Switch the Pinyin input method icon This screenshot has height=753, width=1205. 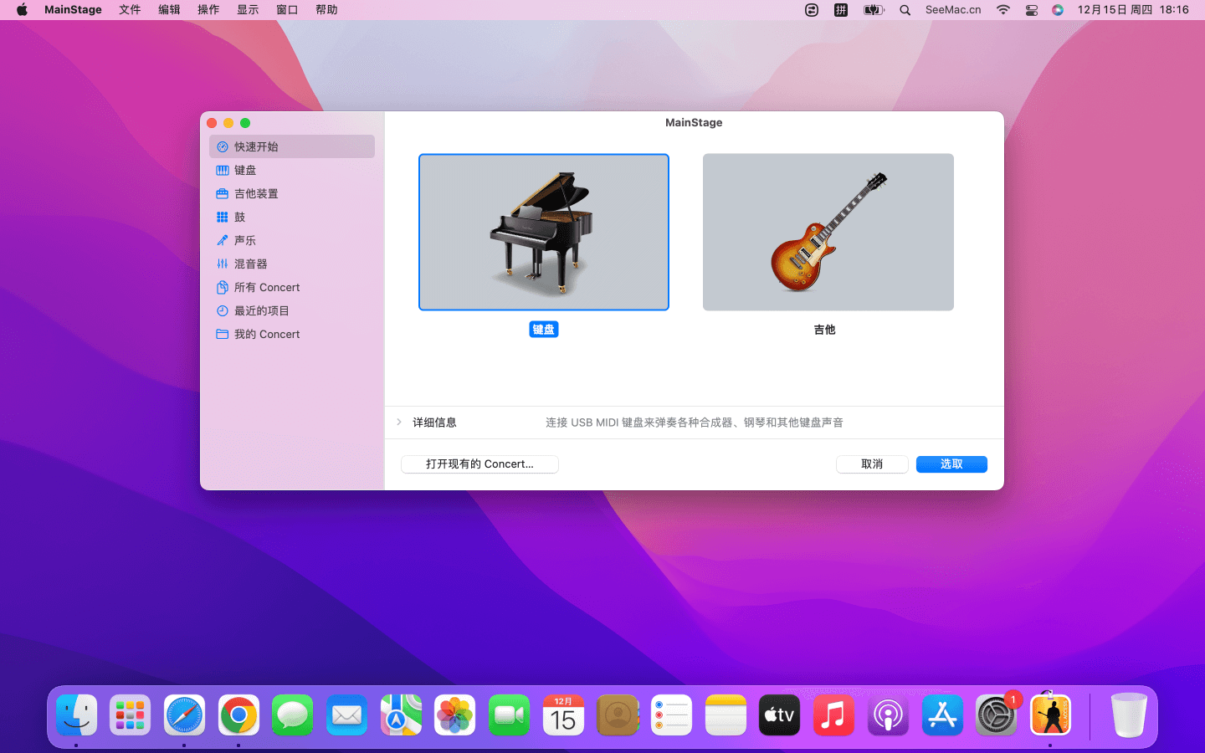(x=841, y=10)
